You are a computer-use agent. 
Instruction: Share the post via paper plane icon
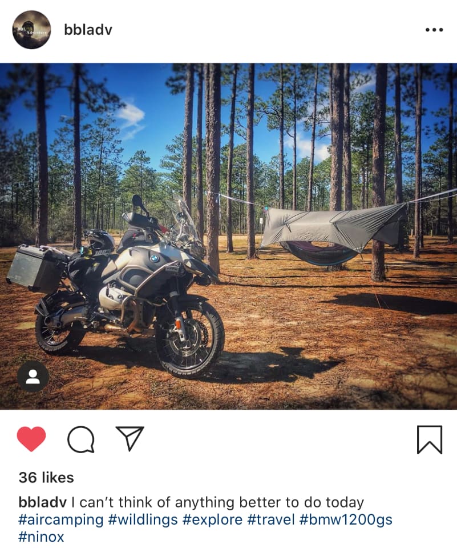coord(130,439)
